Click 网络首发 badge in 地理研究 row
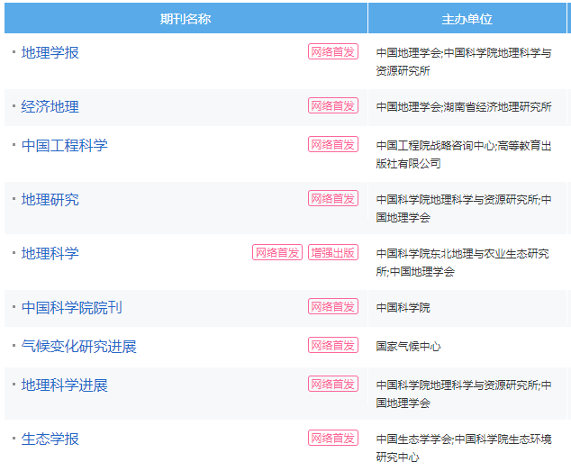 point(333,198)
